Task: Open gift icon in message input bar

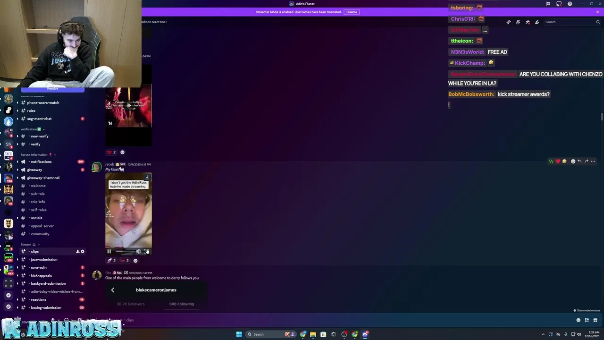Action: pos(596,320)
